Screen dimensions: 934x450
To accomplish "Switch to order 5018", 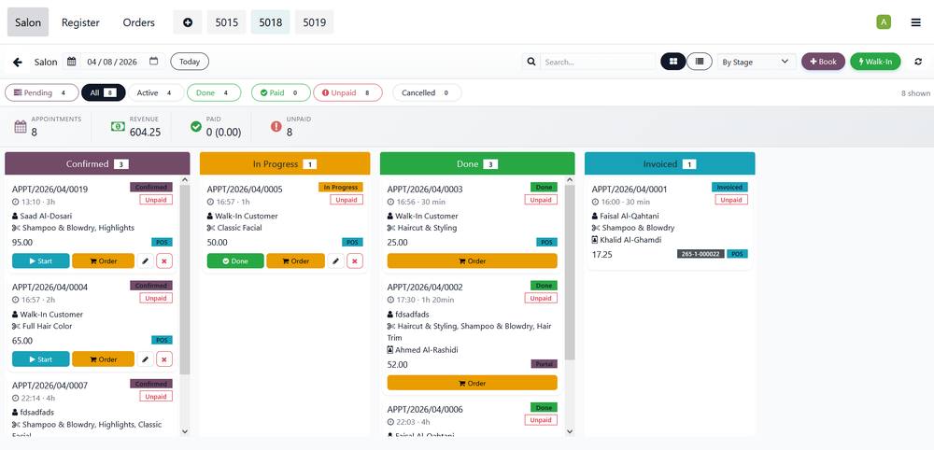I will [x=271, y=22].
